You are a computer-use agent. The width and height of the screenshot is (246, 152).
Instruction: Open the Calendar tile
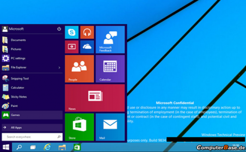(110, 69)
